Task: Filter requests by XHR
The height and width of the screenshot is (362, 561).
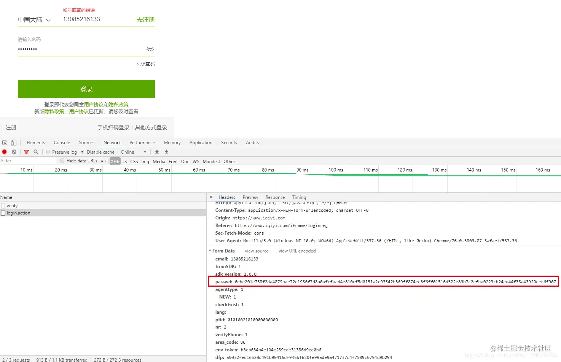Action: pyautogui.click(x=115, y=161)
